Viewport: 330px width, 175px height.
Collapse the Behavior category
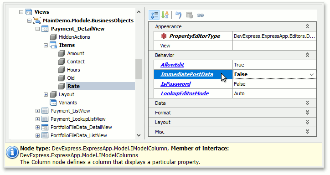point(307,55)
